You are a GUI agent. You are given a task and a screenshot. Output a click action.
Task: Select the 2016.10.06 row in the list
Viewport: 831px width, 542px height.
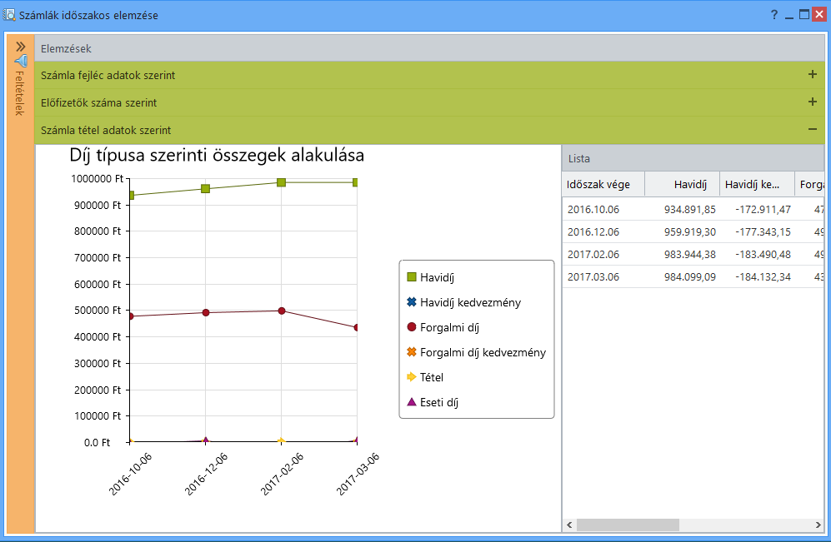point(693,209)
